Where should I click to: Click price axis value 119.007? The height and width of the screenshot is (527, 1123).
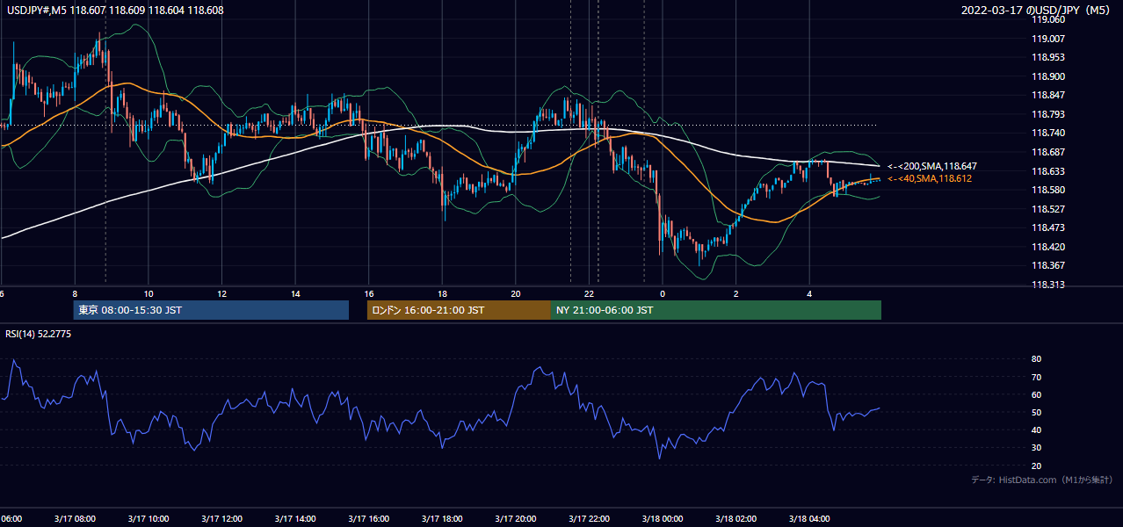[x=1049, y=39]
